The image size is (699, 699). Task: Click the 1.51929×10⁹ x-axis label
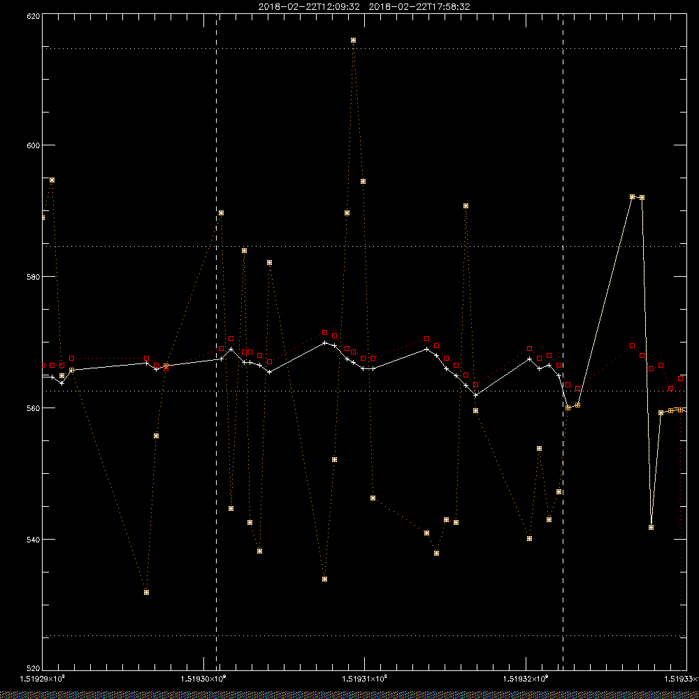pyautogui.click(x=43, y=679)
